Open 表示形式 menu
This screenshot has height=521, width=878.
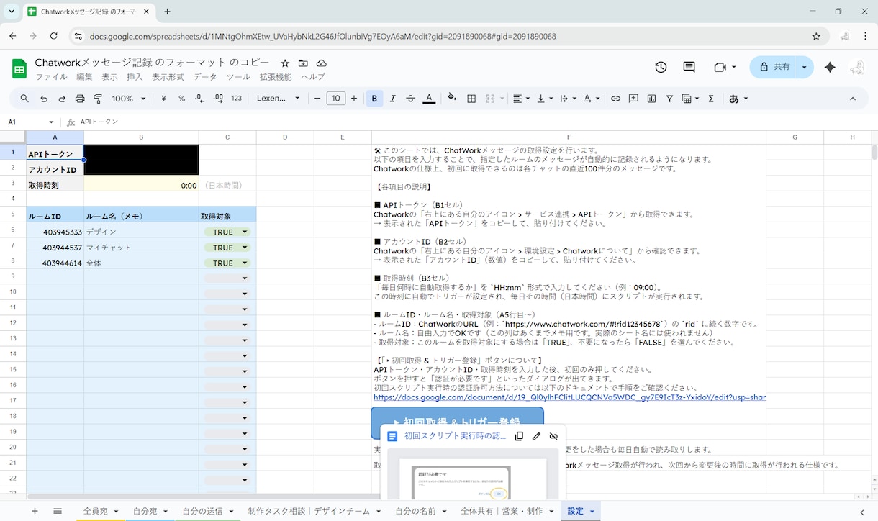(x=168, y=77)
